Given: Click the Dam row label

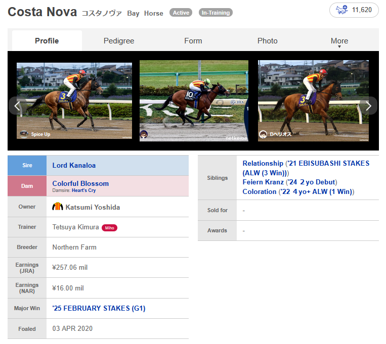Looking at the screenshot, I should [x=27, y=186].
